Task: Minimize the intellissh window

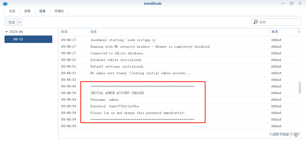Action: pyautogui.click(x=283, y=3)
